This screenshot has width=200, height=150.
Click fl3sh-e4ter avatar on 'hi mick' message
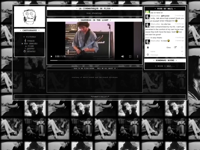(x=147, y=42)
